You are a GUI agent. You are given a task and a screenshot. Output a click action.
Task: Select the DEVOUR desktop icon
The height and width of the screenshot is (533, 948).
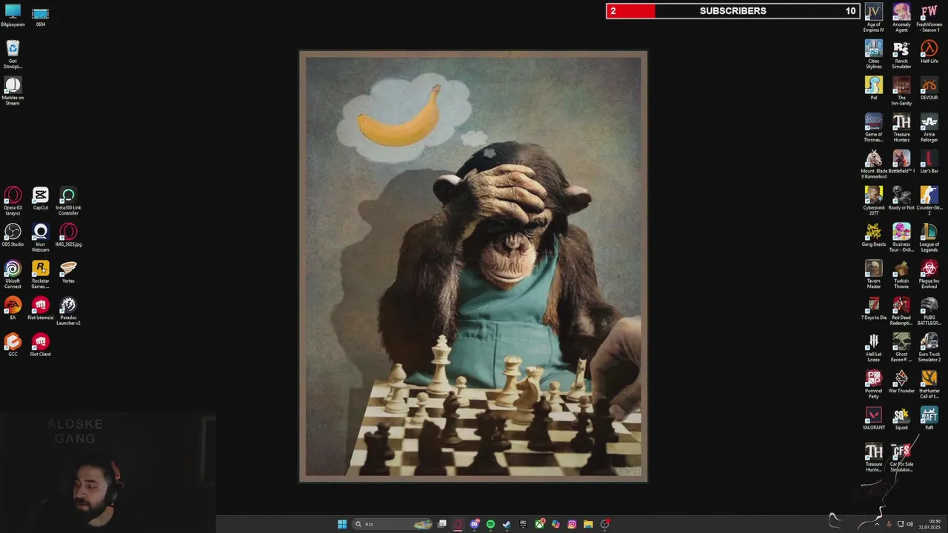[929, 88]
